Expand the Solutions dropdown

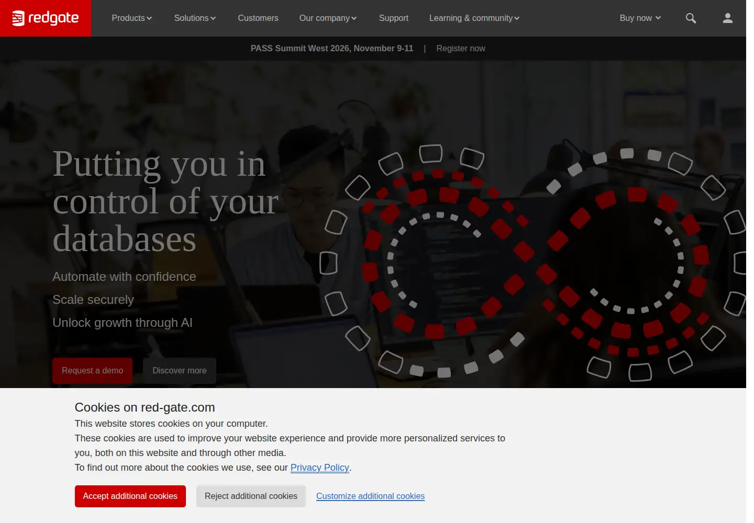coord(195,18)
